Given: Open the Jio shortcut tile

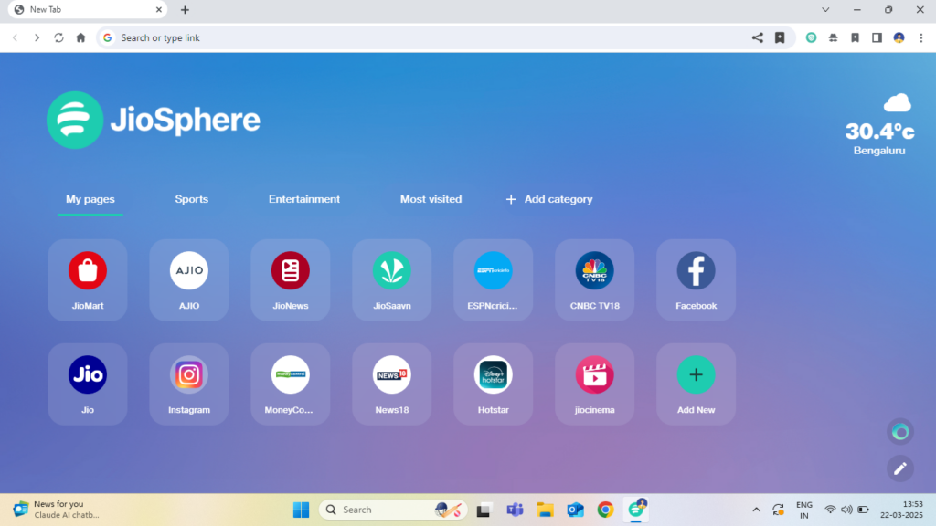Looking at the screenshot, I should click(x=88, y=384).
